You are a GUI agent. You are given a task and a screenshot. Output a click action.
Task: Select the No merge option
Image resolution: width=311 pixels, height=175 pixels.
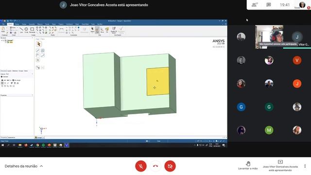click(x=17, y=80)
